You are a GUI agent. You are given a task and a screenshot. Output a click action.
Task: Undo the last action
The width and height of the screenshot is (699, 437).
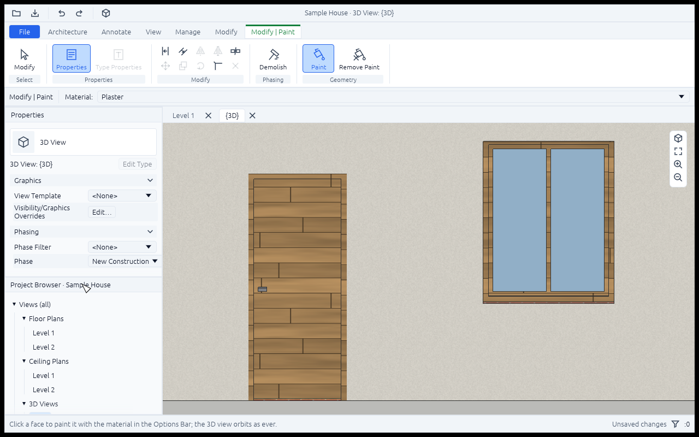click(62, 13)
